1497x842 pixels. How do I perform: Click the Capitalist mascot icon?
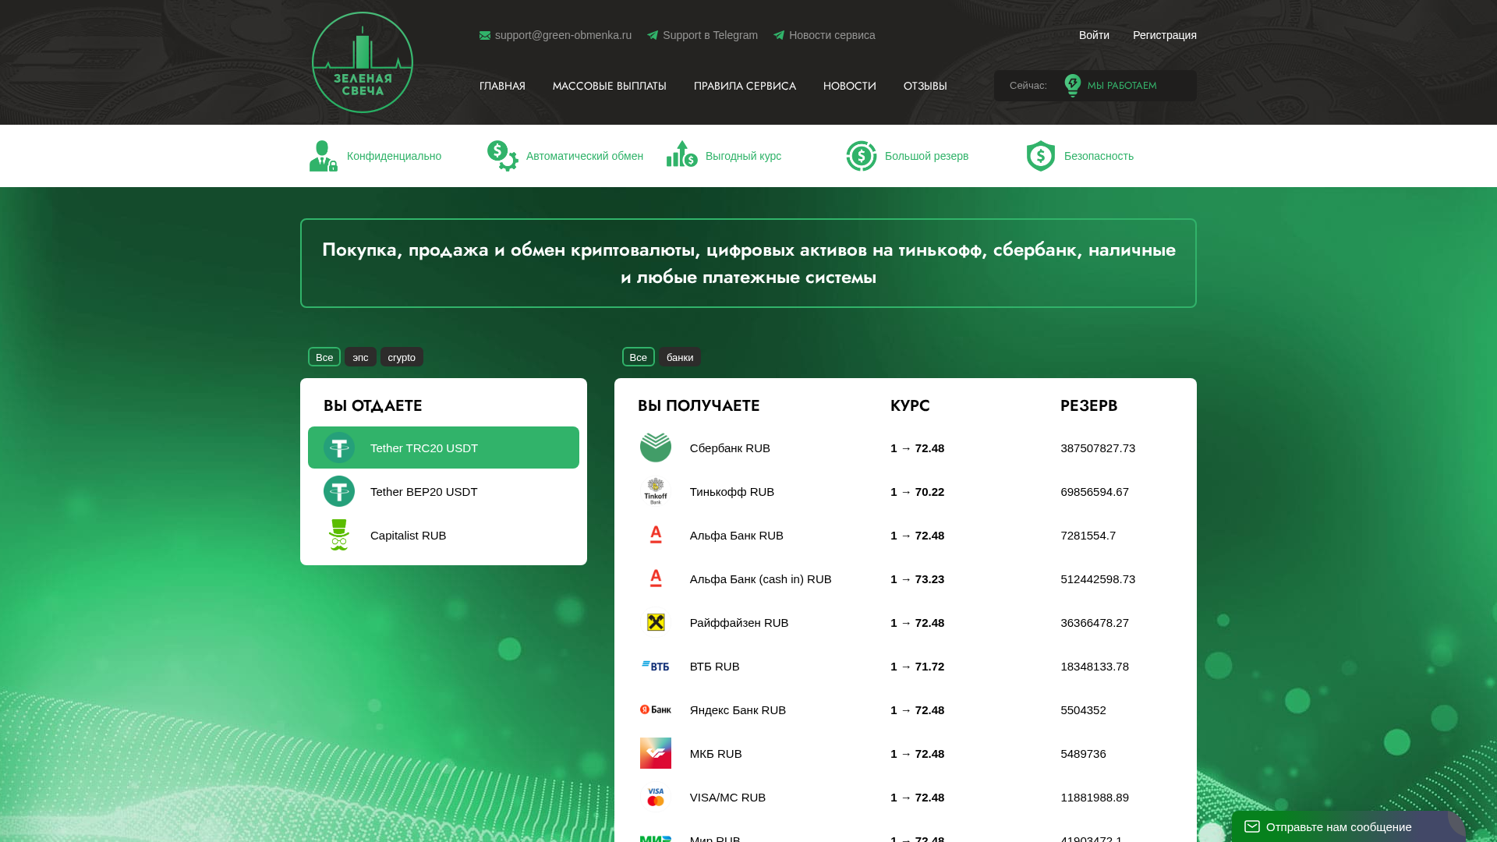pos(339,535)
